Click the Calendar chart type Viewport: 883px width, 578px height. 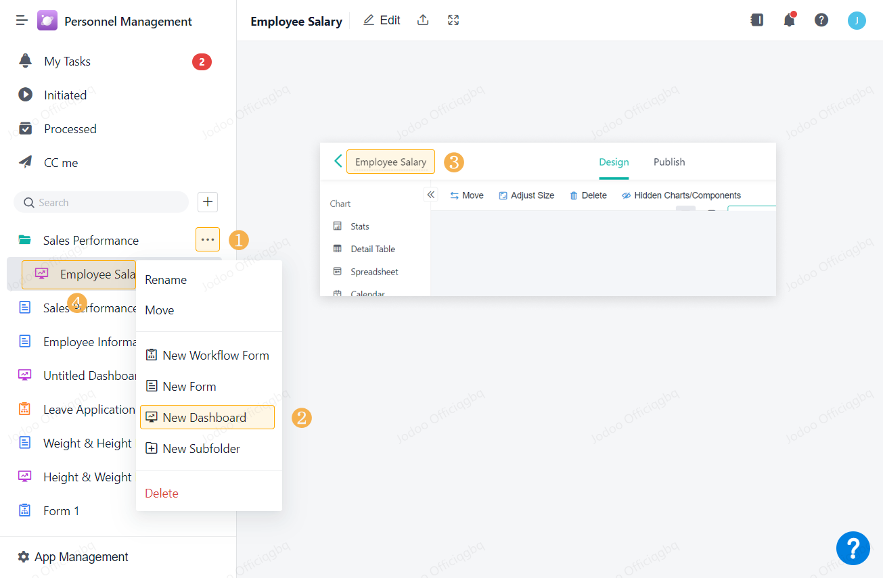pos(367,292)
